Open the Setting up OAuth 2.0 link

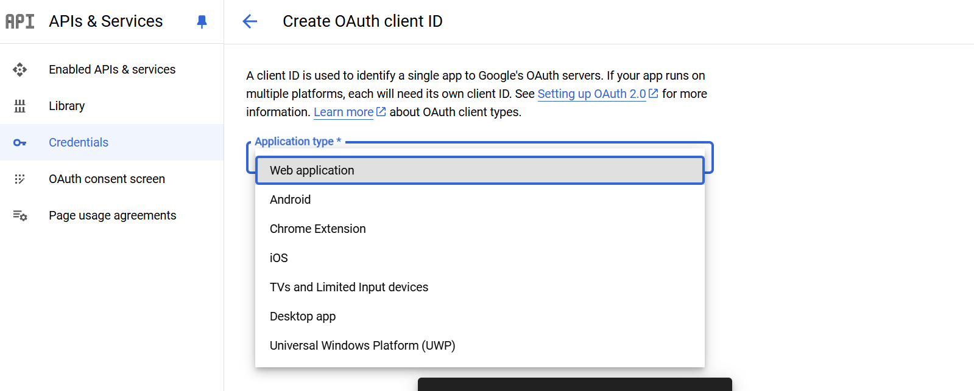tap(591, 94)
